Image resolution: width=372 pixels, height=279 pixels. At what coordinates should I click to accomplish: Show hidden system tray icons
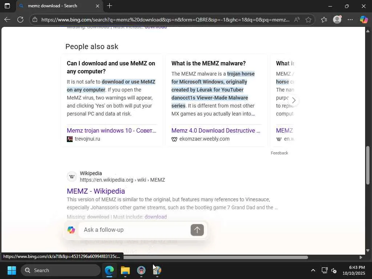(x=313, y=270)
